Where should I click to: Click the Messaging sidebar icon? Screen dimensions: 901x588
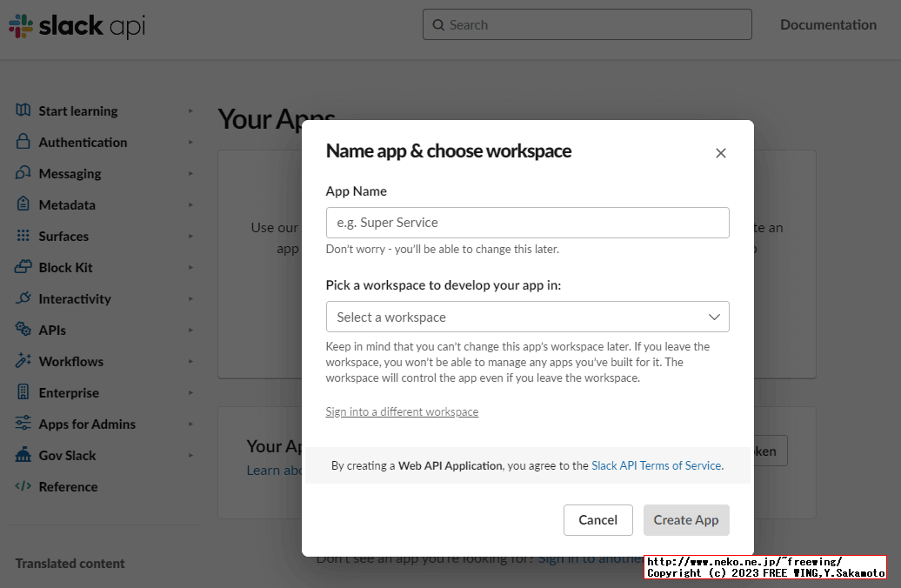pos(23,173)
